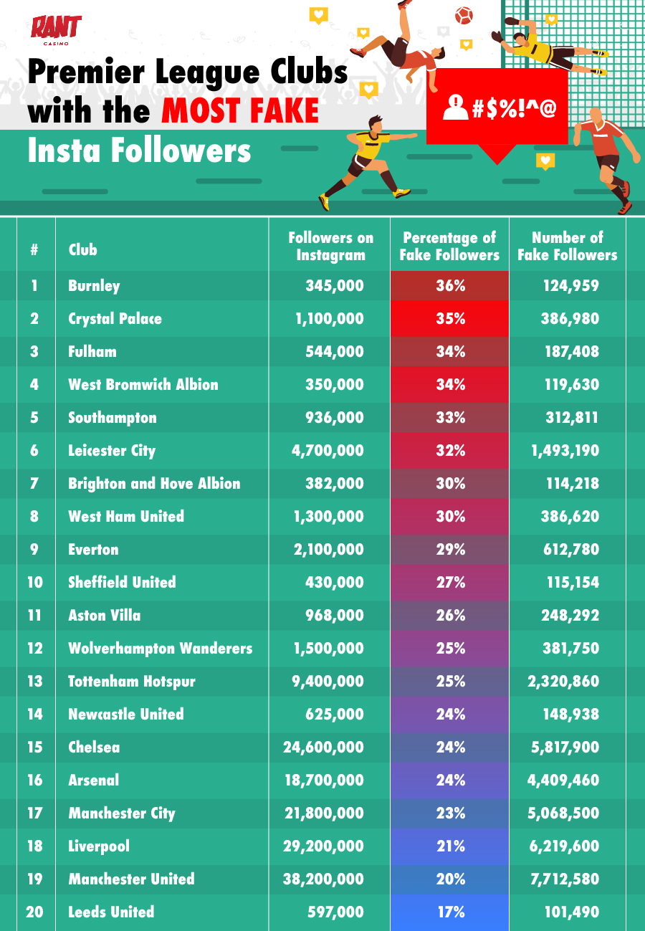
Task: Select the Percentage of Fake Followers header
Action: click(449, 246)
